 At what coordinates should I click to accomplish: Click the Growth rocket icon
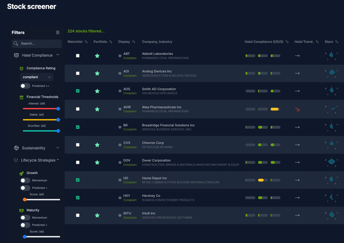(x=22, y=173)
